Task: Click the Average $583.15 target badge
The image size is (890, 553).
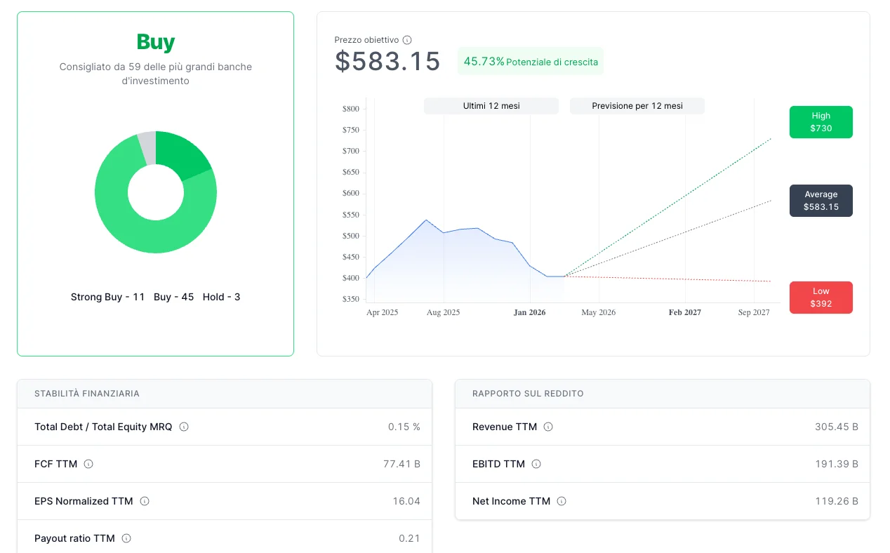Action: pos(821,201)
